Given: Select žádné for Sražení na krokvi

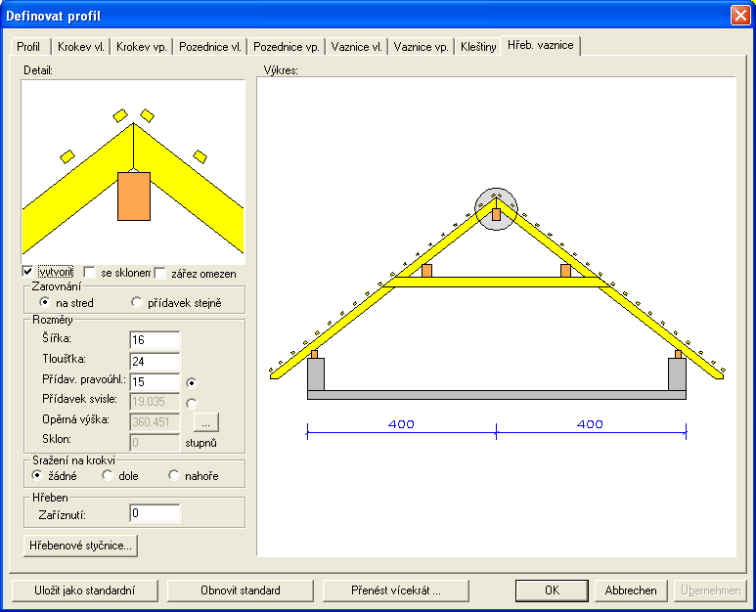Looking at the screenshot, I should point(37,475).
